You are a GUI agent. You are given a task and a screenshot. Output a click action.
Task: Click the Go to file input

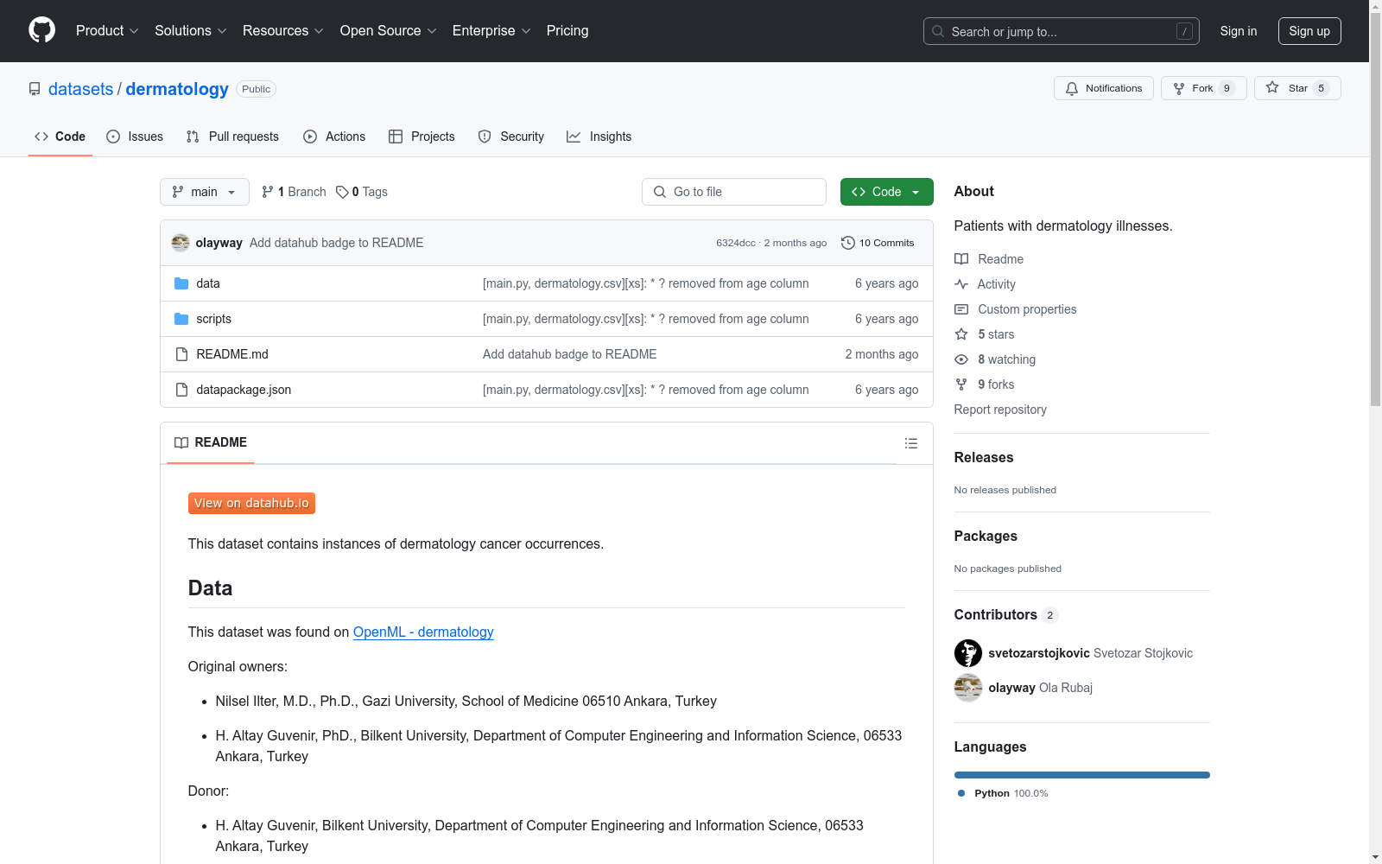point(734,192)
